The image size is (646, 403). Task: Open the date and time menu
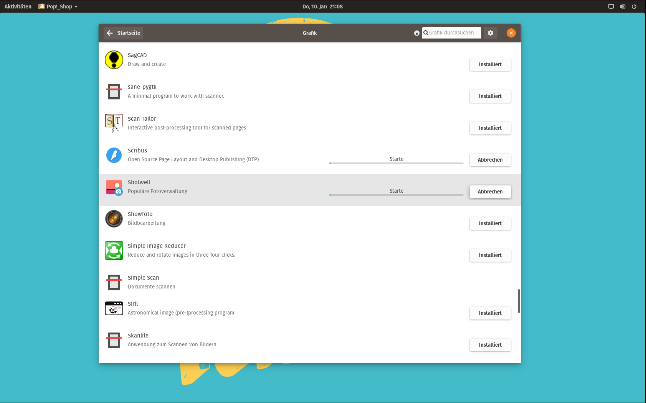322,7
